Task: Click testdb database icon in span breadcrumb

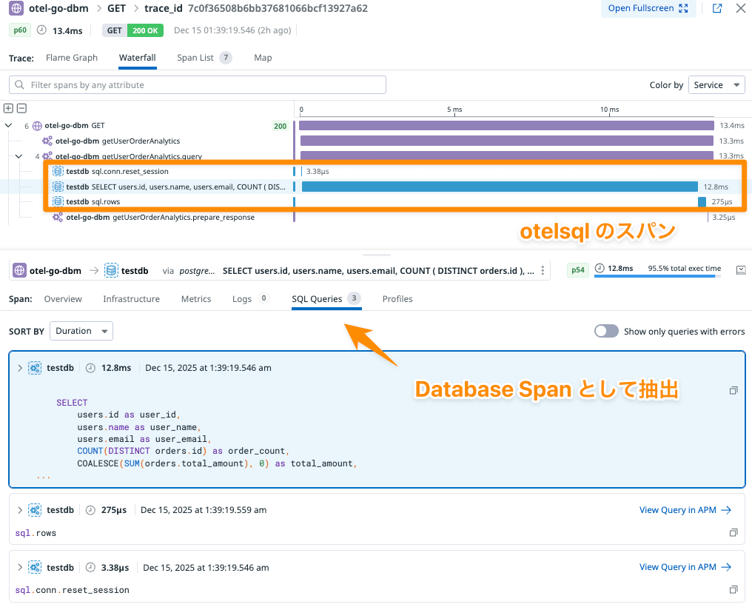Action: coord(111,270)
